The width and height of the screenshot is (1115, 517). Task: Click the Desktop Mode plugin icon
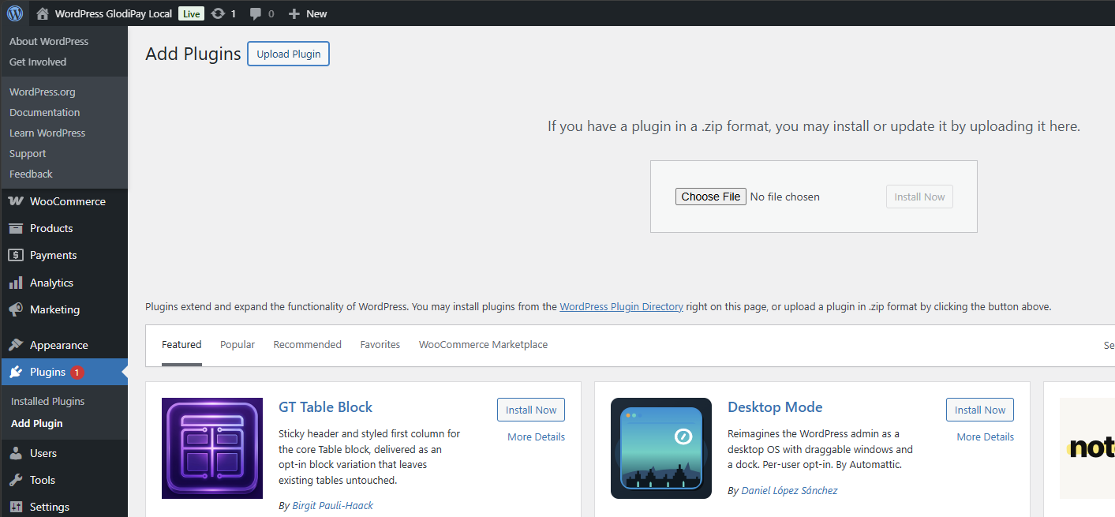[661, 448]
